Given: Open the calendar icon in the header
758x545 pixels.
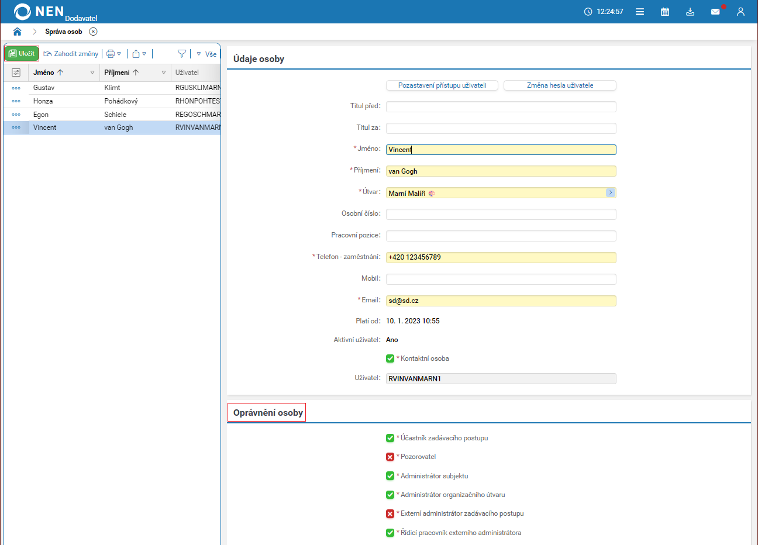Looking at the screenshot, I should [x=665, y=12].
